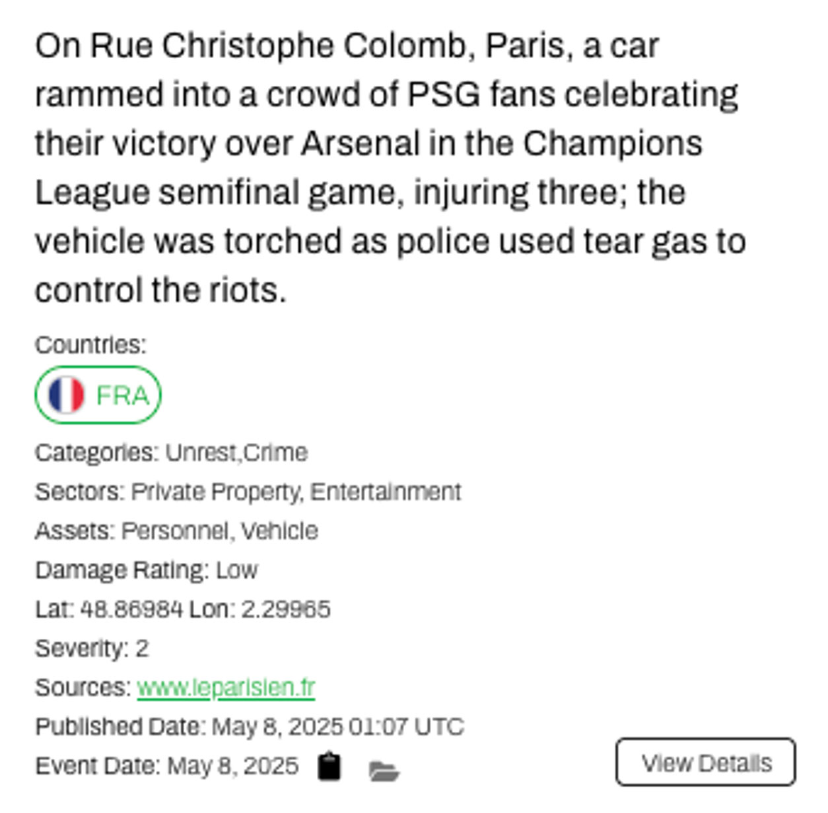Click the longitude value 2.29965

285,609
